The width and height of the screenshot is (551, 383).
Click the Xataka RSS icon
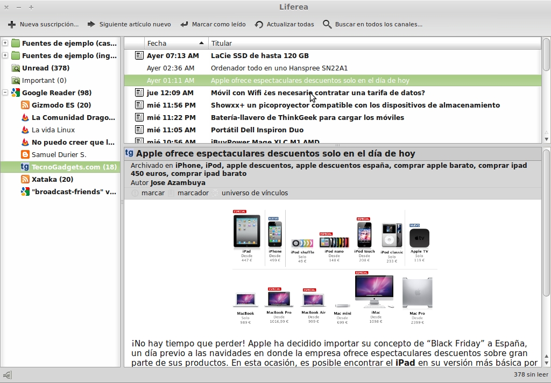coord(25,179)
